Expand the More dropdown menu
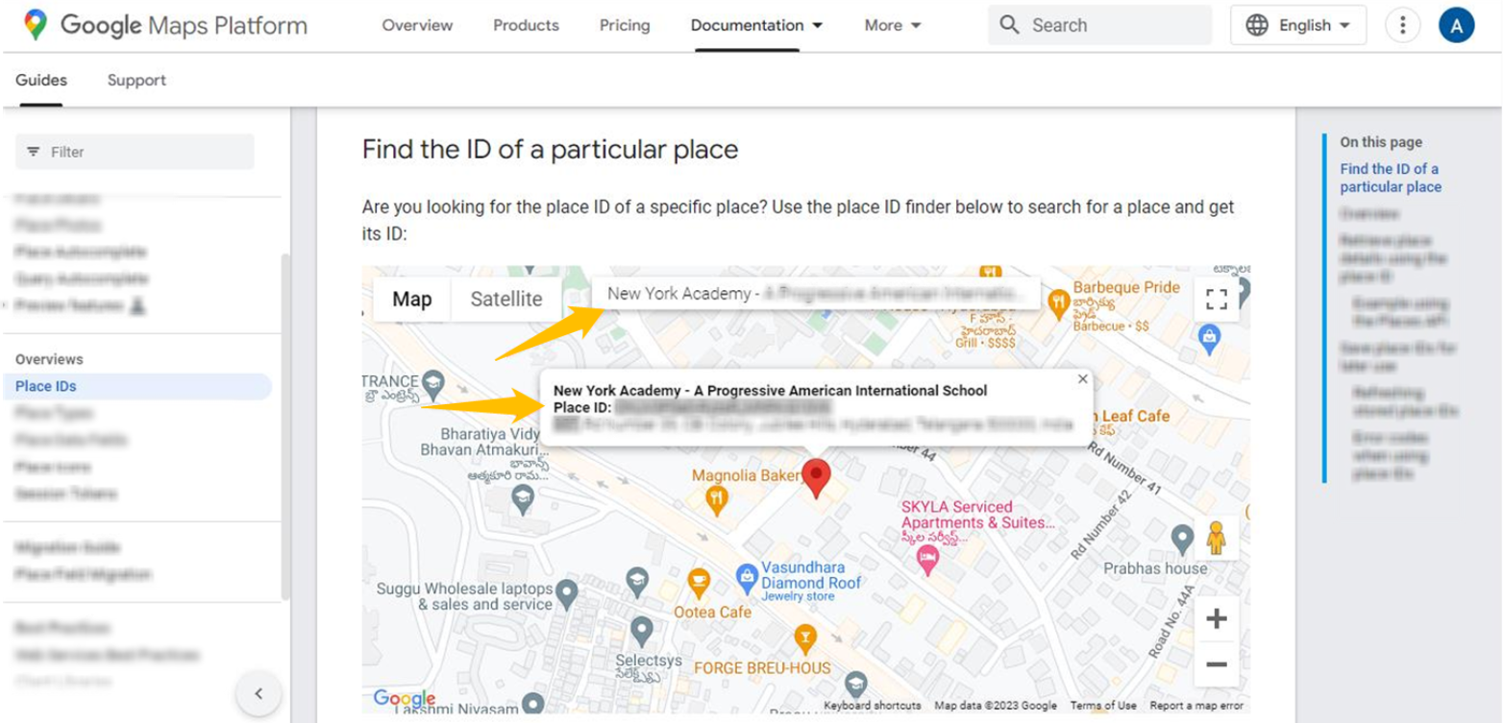This screenshot has width=1503, height=723. pos(893,26)
